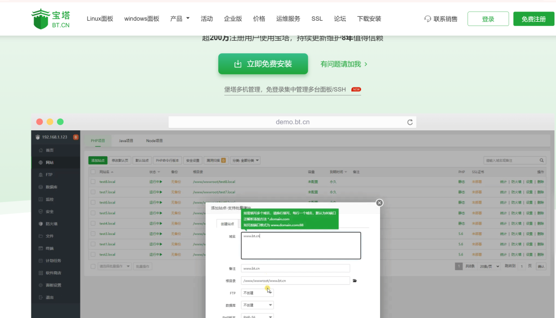The height and width of the screenshot is (318, 556).
Task: Close the 添加站点 dialog with X icon
Action: click(380, 202)
